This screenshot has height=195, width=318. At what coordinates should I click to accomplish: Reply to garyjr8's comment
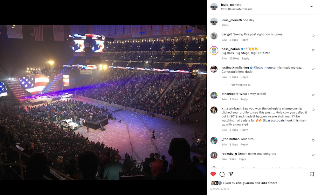[244, 40]
